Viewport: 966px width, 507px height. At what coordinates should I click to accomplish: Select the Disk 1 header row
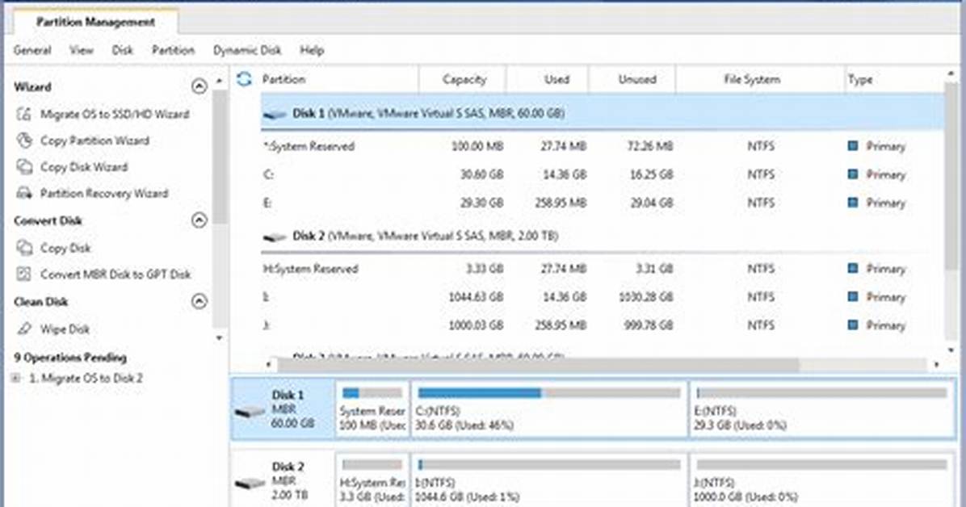point(601,113)
